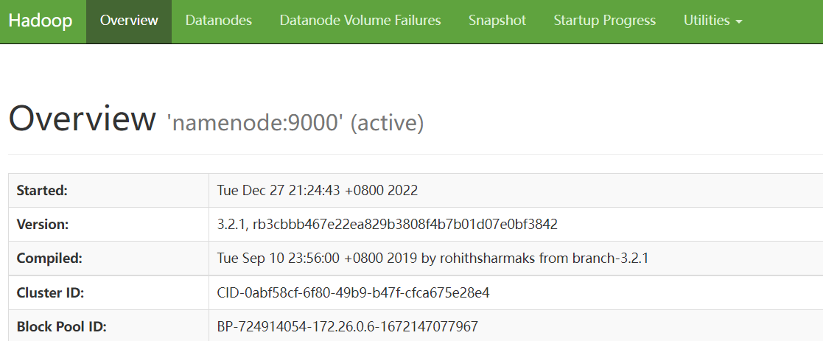This screenshot has height=341, width=823.
Task: Open the Startup Progress tab
Action: click(x=605, y=21)
